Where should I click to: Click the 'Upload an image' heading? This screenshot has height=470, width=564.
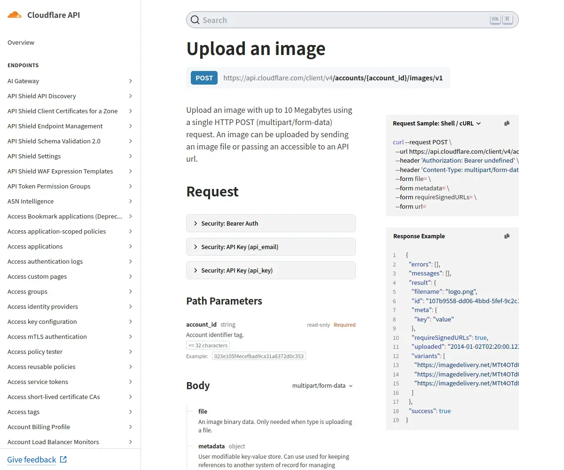click(x=256, y=48)
